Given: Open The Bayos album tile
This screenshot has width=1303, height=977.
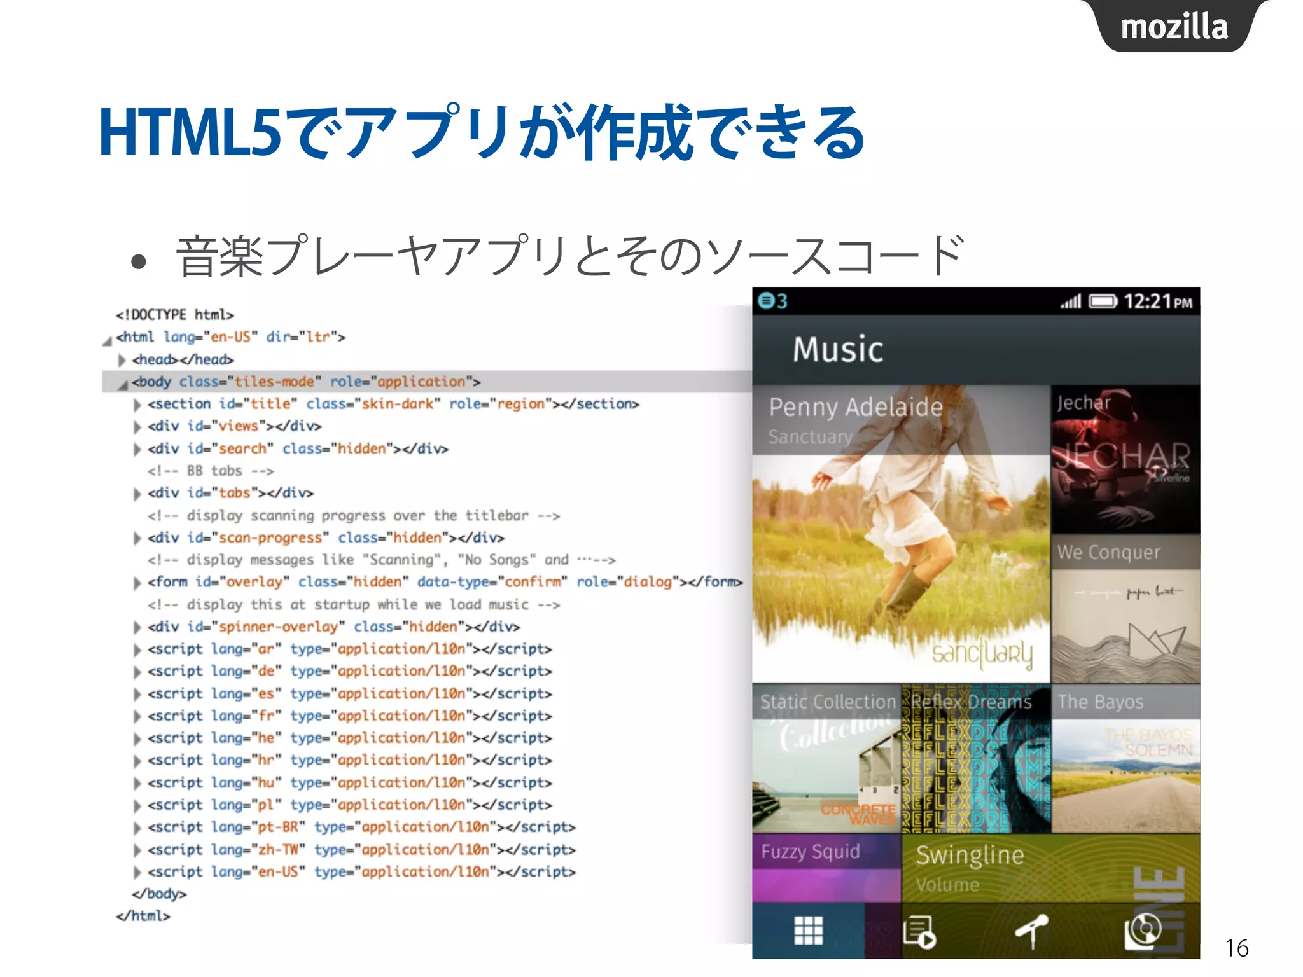Looking at the screenshot, I should 1125,758.
